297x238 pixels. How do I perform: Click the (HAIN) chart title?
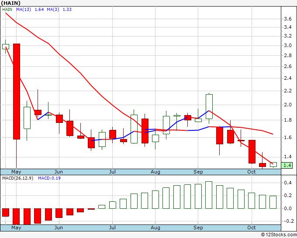(10, 3)
